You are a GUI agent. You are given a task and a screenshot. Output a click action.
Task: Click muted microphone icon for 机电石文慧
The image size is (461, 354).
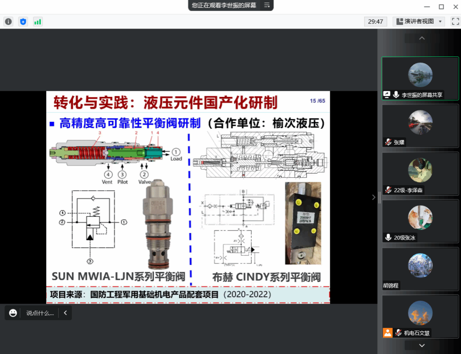pyautogui.click(x=398, y=332)
